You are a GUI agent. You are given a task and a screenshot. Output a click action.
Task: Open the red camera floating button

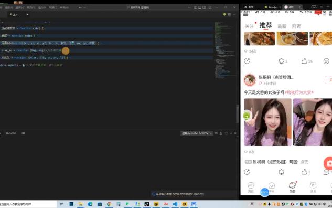pos(329,163)
